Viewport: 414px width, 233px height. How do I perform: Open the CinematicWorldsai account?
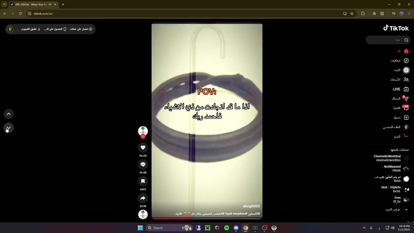tap(391, 158)
